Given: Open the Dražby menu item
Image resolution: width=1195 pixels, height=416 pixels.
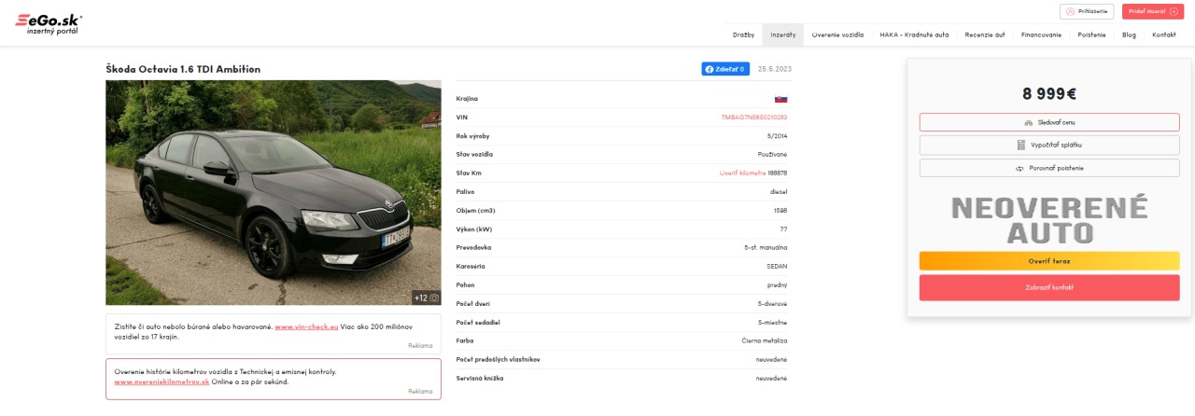Looking at the screenshot, I should point(743,35).
